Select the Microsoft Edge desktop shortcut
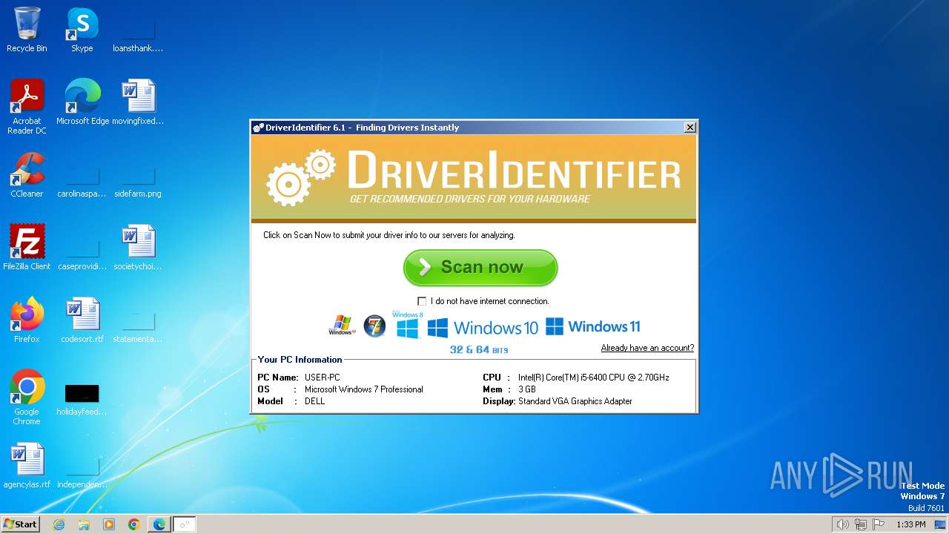This screenshot has width=949, height=534. click(82, 102)
